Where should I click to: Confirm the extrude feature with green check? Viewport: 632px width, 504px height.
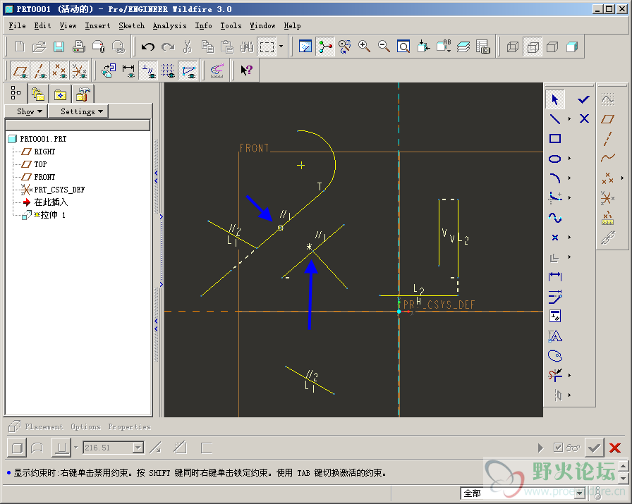click(x=594, y=448)
